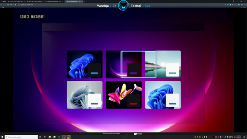
Task: Open the taskbar clock and date
Action: click(239, 137)
